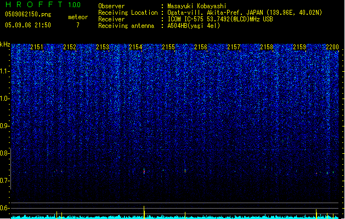The height and width of the screenshot is (219, 345).
Task: Click the 2153 time marker
Action: pyautogui.click(x=103, y=47)
